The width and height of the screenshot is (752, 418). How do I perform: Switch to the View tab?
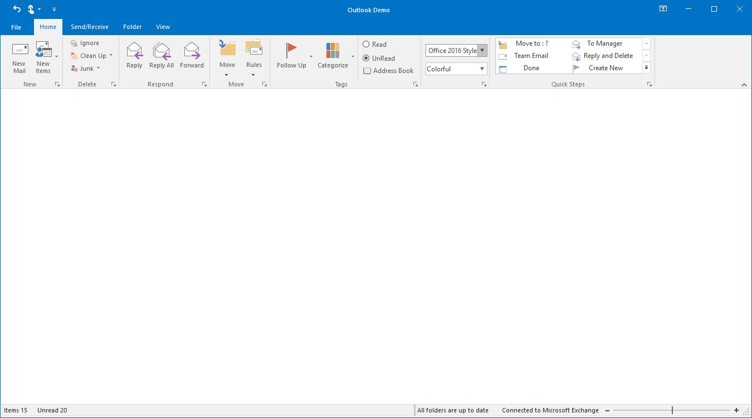click(x=163, y=27)
